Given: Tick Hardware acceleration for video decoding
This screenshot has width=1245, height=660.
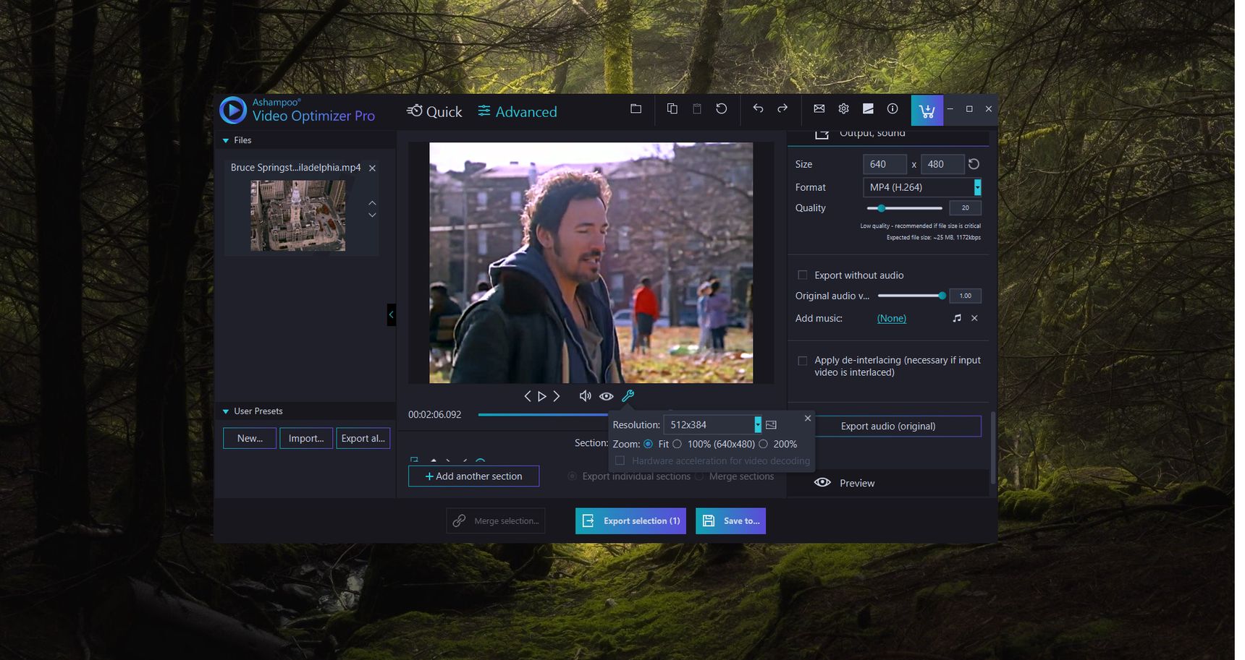Looking at the screenshot, I should tap(620, 460).
